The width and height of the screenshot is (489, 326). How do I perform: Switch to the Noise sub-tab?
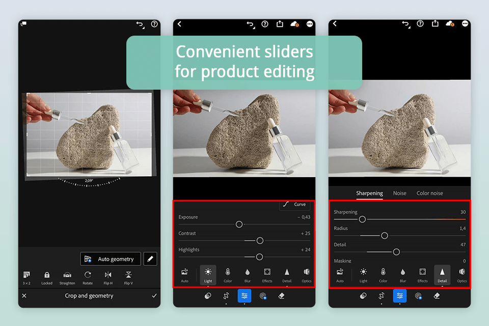tap(399, 193)
